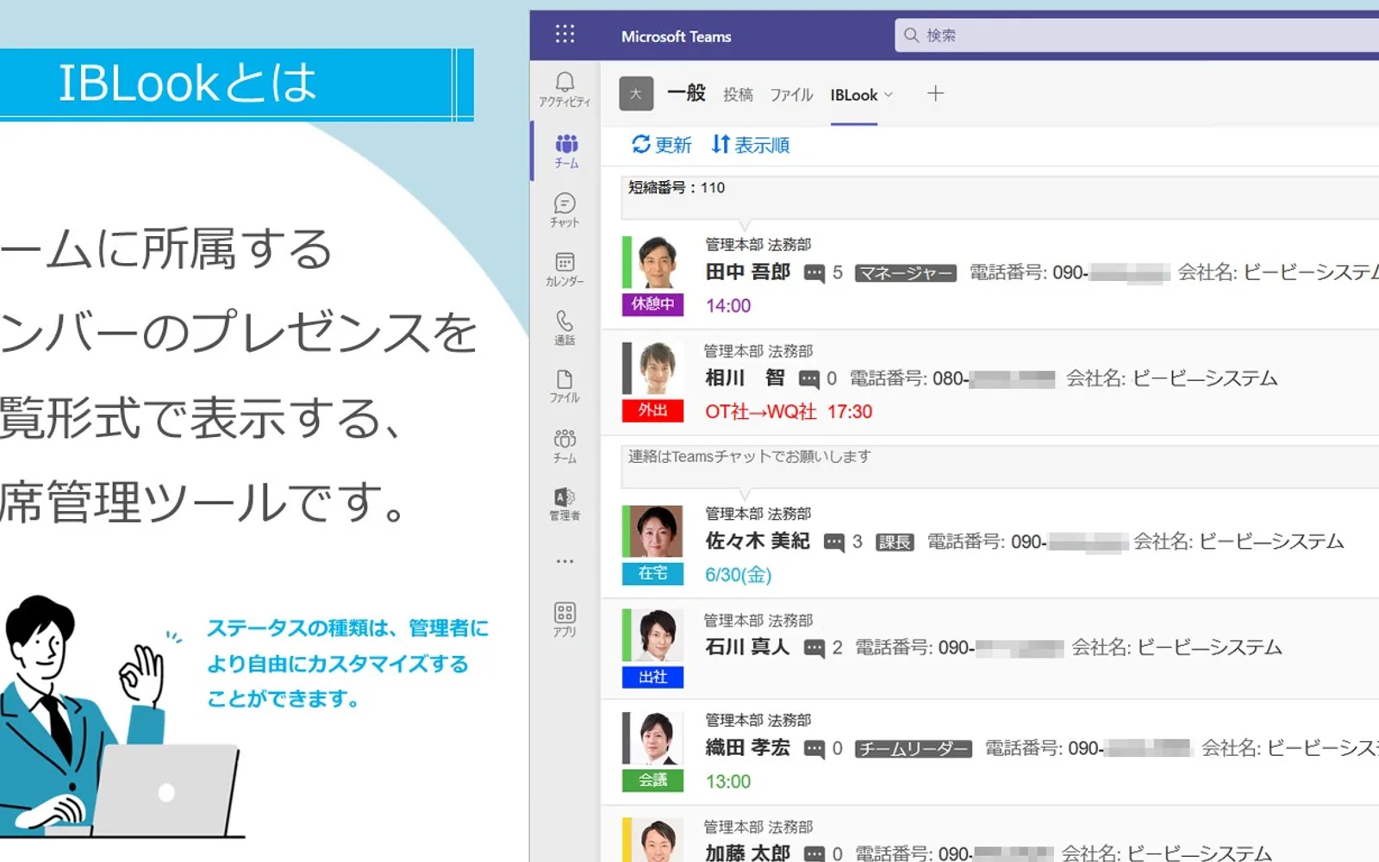
Task: Open the Activity (アクティビティ) bell icon
Action: click(565, 89)
